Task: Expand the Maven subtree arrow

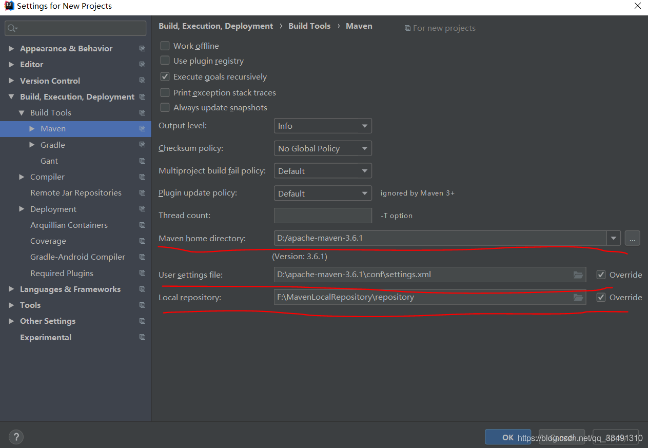Action: pos(32,129)
